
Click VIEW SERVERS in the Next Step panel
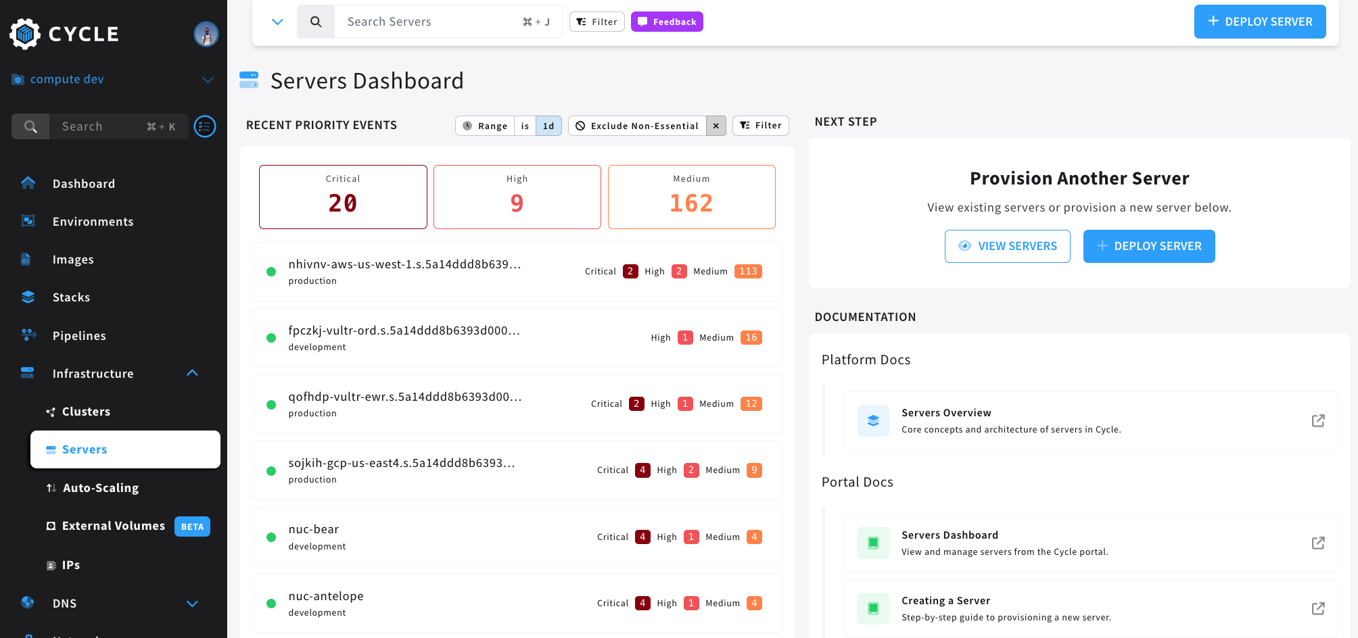1007,246
